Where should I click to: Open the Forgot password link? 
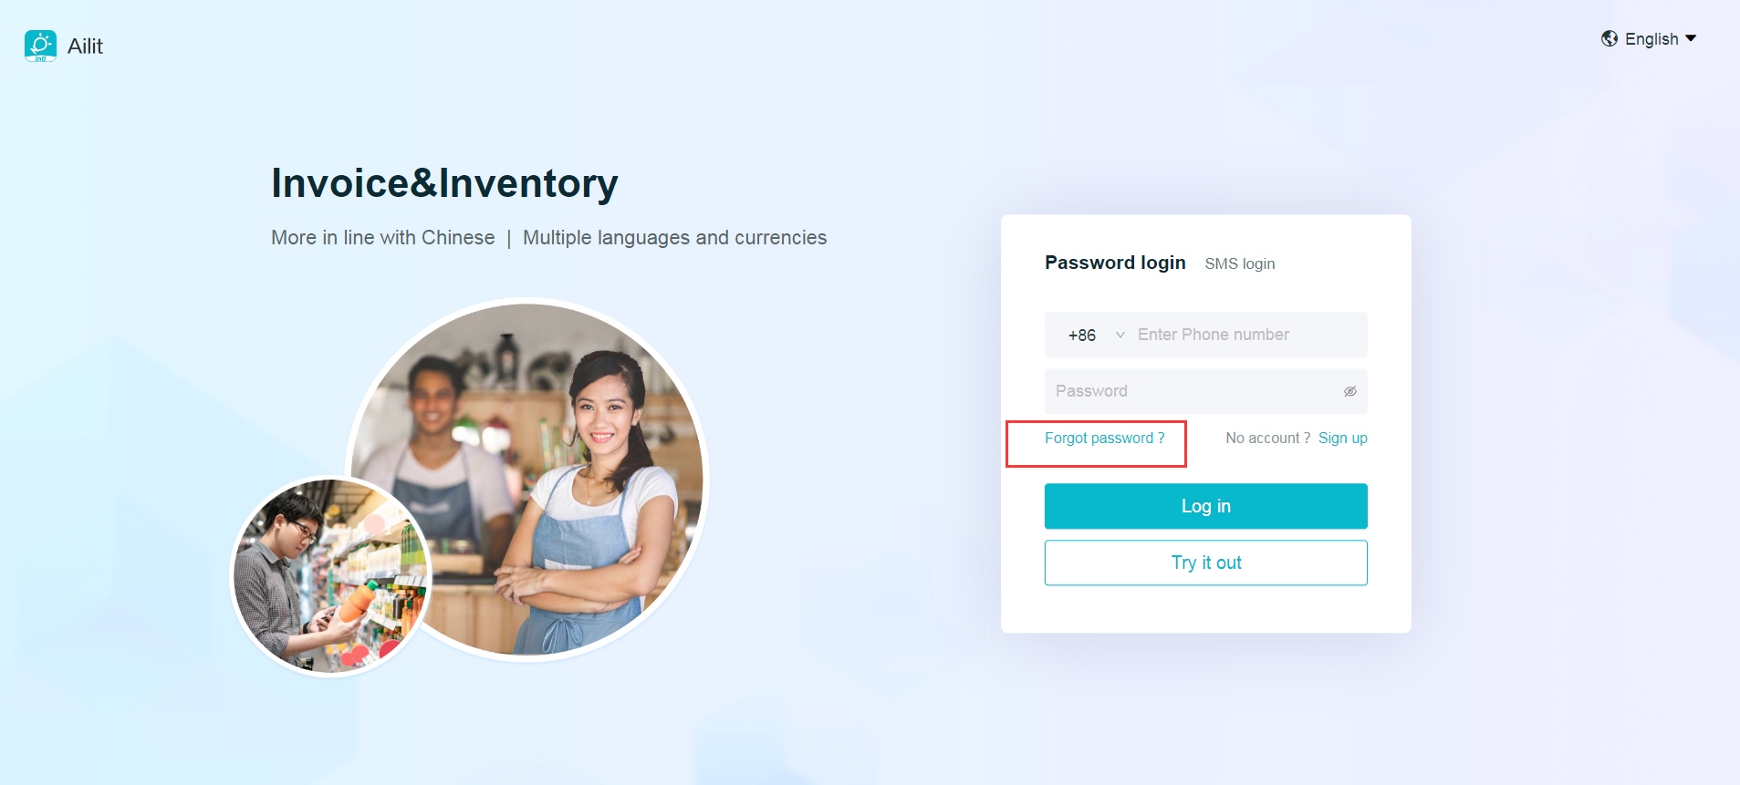(1104, 439)
